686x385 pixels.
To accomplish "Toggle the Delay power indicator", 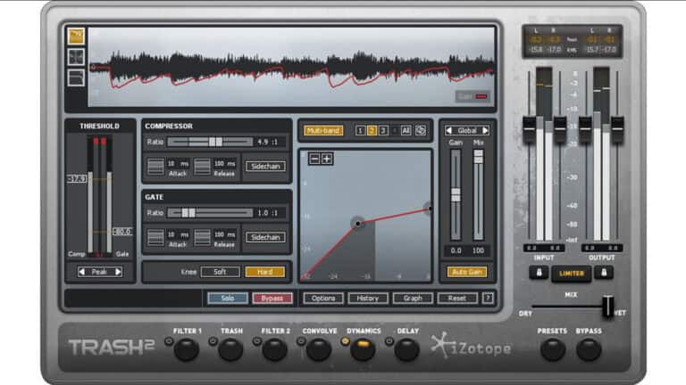I will click(389, 341).
